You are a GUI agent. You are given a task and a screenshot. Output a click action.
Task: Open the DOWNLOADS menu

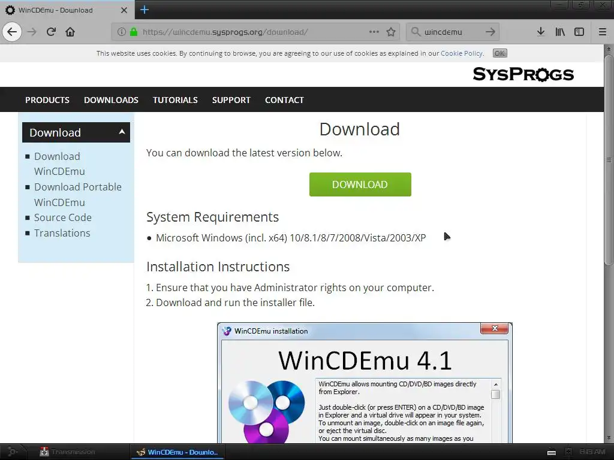point(111,100)
